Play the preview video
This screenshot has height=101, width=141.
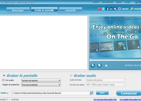tap(93, 65)
